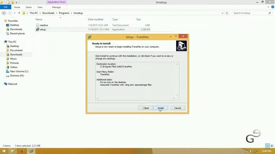Click the Install button in TransMac setup
Viewport: 275px width, 154px height.
[x=161, y=108]
